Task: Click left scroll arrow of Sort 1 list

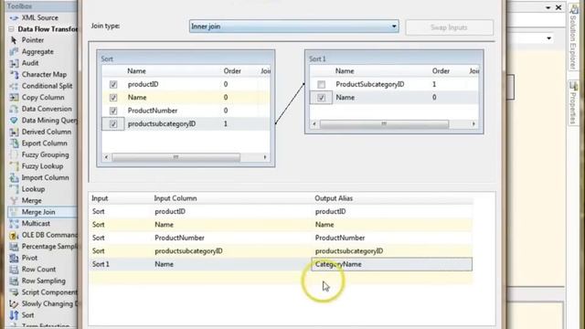Action: [314, 124]
